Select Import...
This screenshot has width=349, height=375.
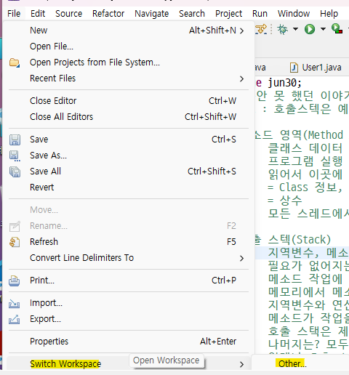[x=129, y=303]
